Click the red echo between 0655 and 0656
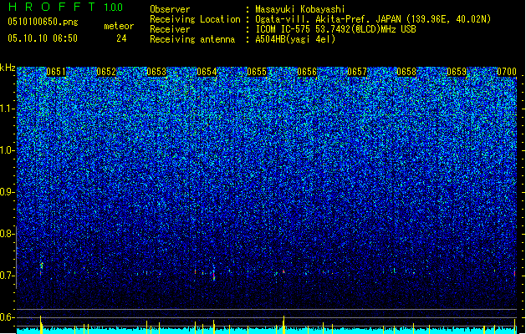 click(x=283, y=271)
